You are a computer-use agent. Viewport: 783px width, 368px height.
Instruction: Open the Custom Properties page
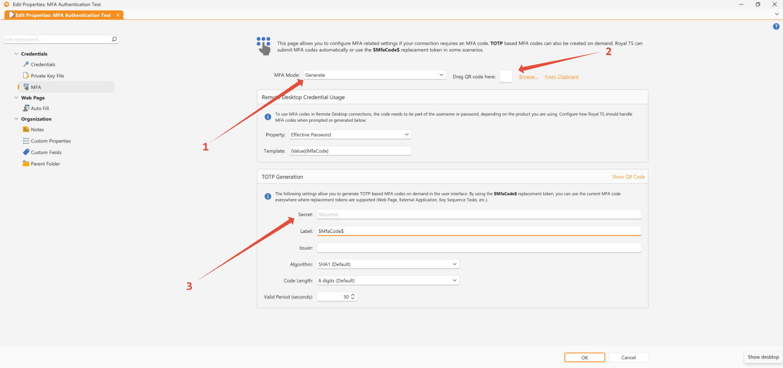pos(51,141)
